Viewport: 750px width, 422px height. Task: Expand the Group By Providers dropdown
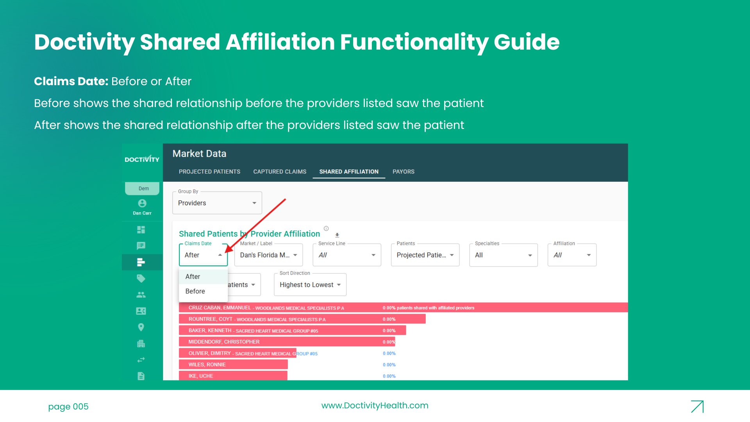[217, 203]
